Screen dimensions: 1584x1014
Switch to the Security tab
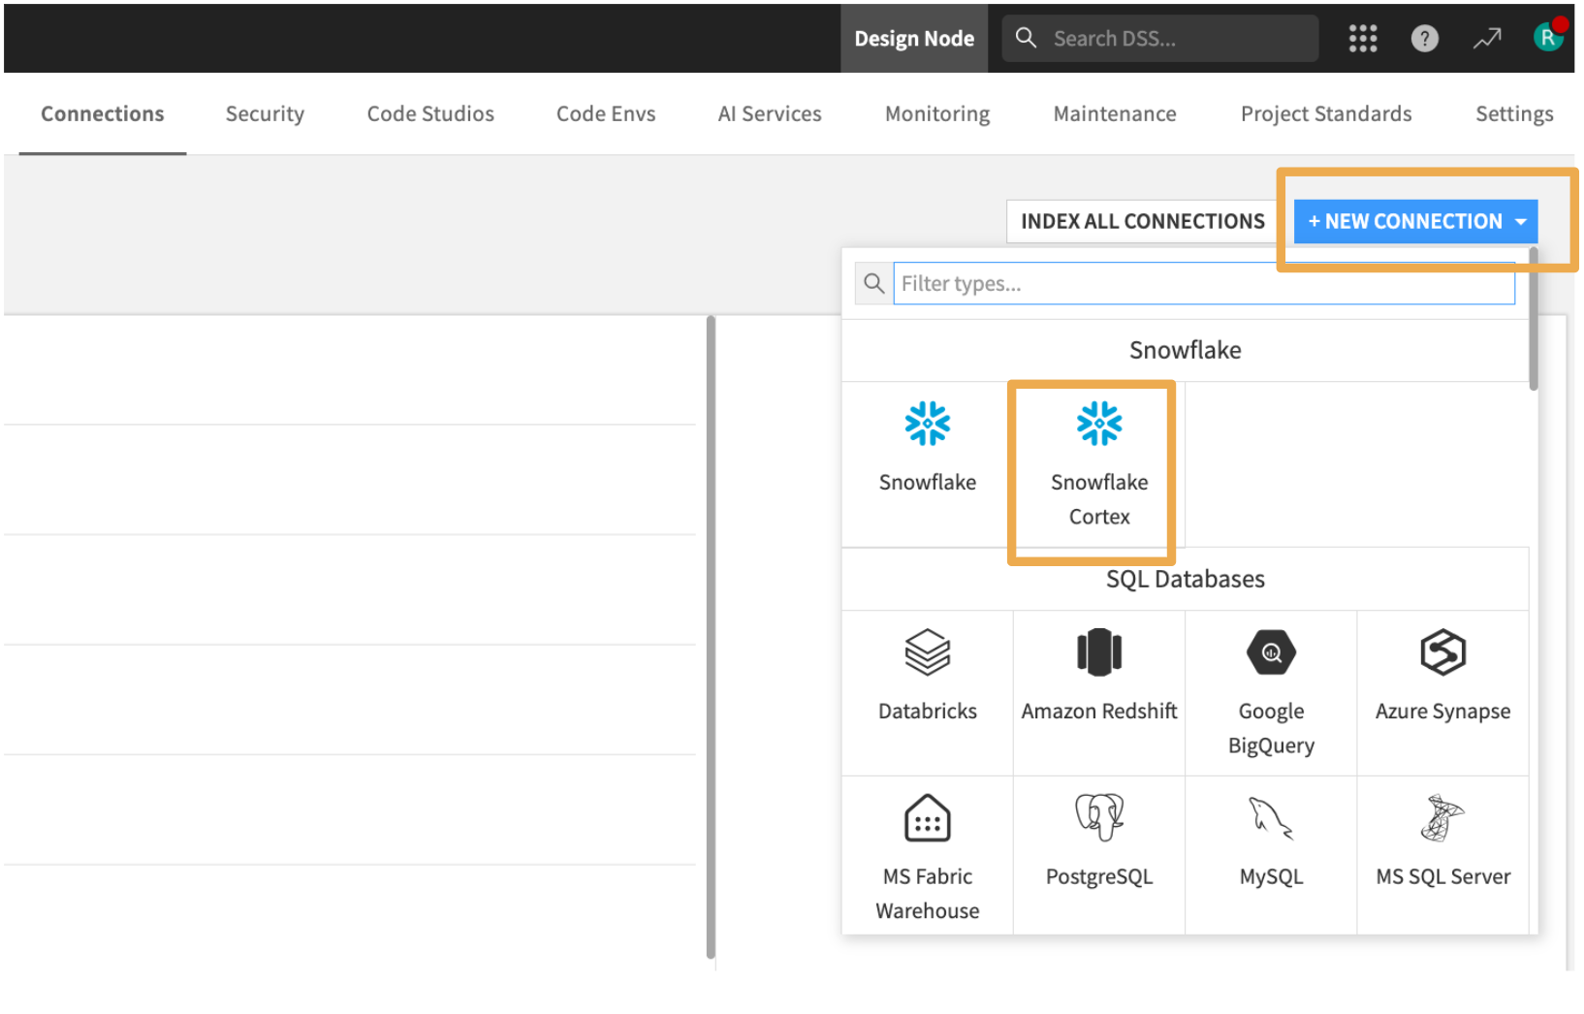point(265,113)
